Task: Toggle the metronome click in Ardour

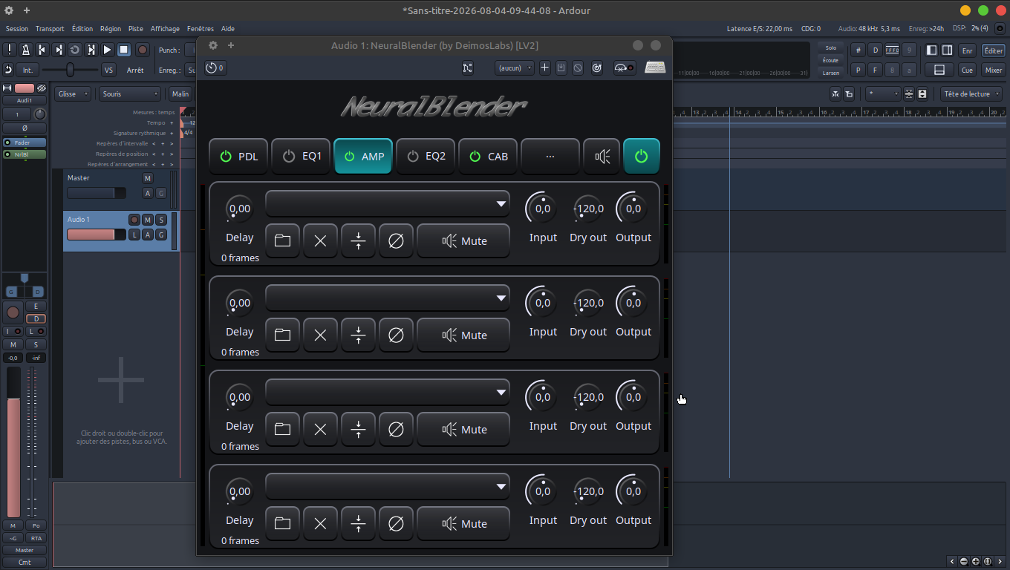Action: [26, 50]
